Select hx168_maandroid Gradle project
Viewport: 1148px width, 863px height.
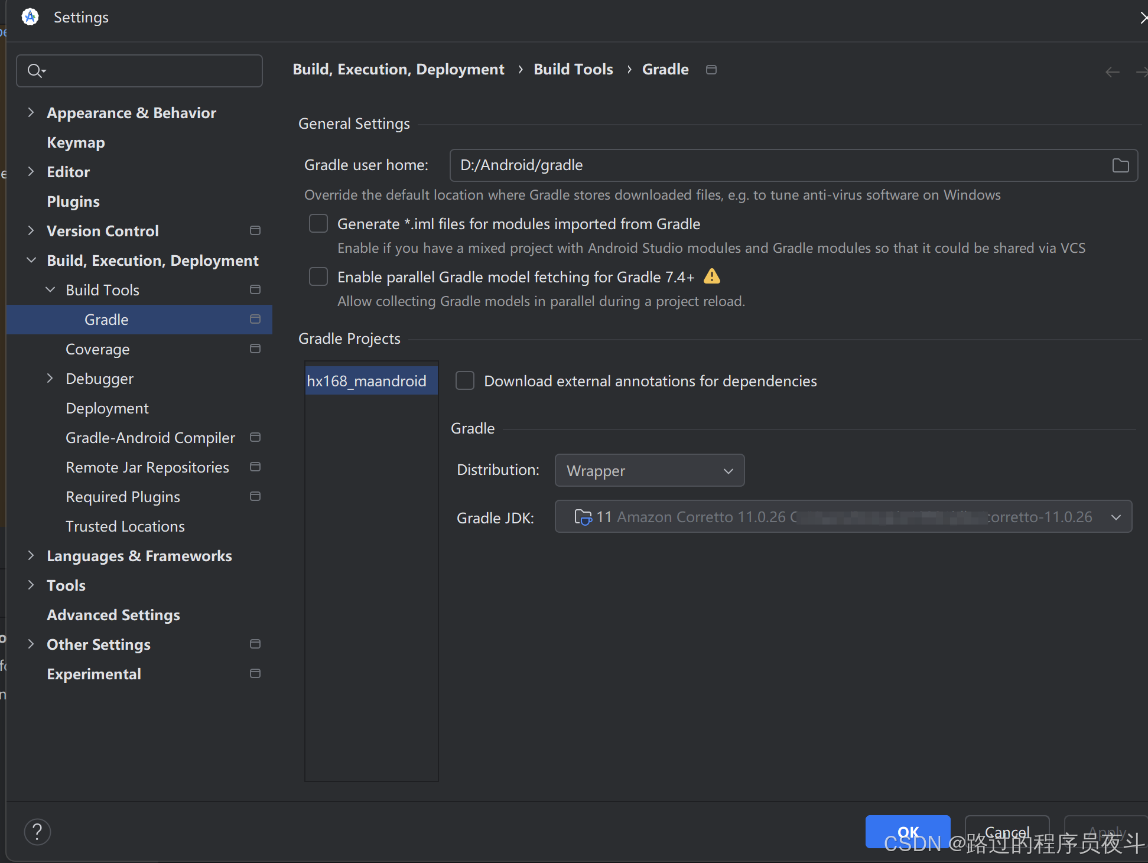[x=371, y=380]
